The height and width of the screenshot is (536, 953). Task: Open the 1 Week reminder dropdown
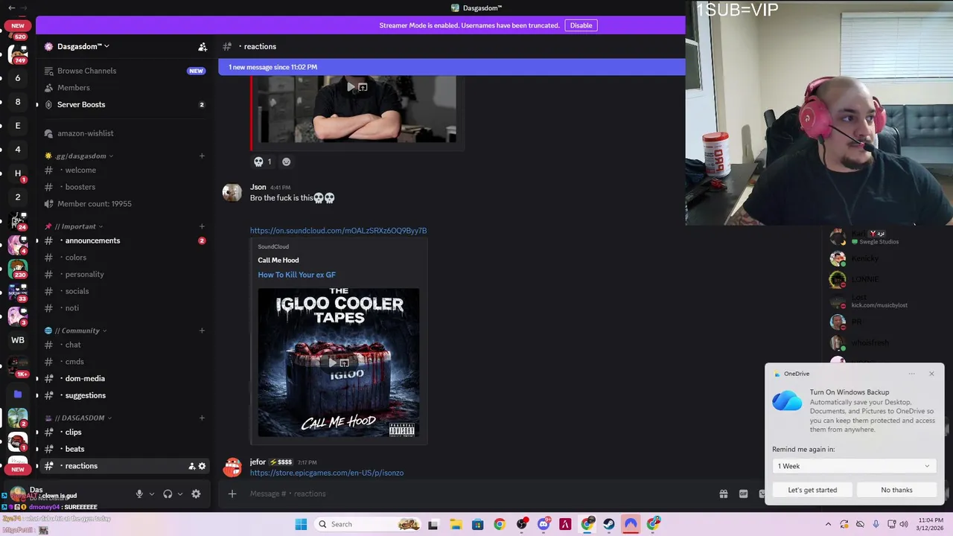[x=853, y=466]
